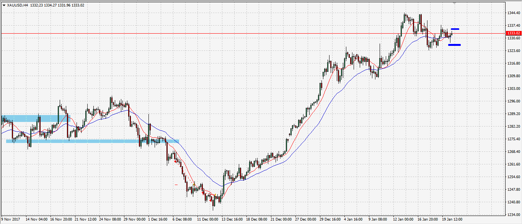
Task: Click the 9 Jan 08:00 time label
Action: tap(378, 220)
